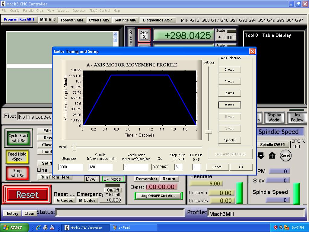This screenshot has width=309, height=232.
Task: Click the vertical Velocity slider handle
Action: click(x=209, y=132)
